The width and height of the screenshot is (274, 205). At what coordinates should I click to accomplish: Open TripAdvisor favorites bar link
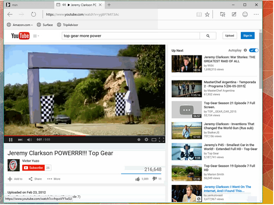[x=67, y=25]
